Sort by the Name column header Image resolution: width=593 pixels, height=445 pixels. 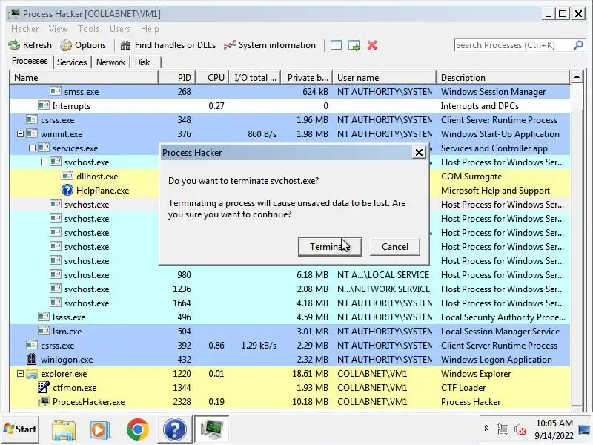[84, 78]
